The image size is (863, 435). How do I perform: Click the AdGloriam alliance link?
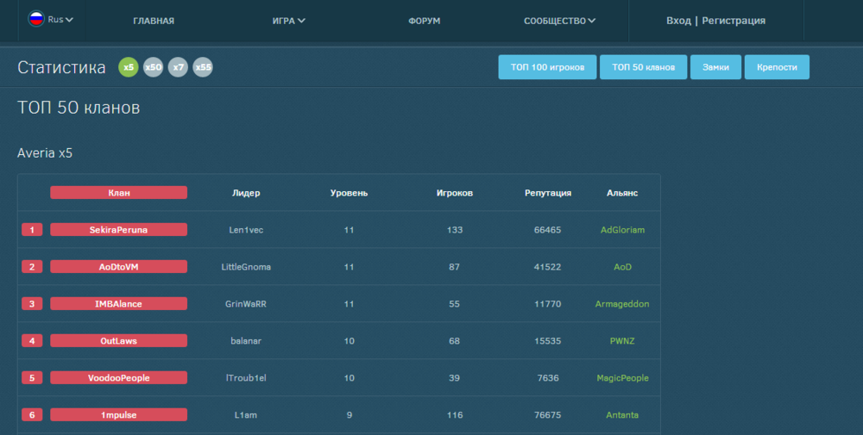pos(622,230)
